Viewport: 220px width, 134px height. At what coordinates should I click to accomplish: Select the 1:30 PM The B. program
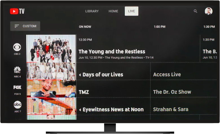click(x=208, y=48)
